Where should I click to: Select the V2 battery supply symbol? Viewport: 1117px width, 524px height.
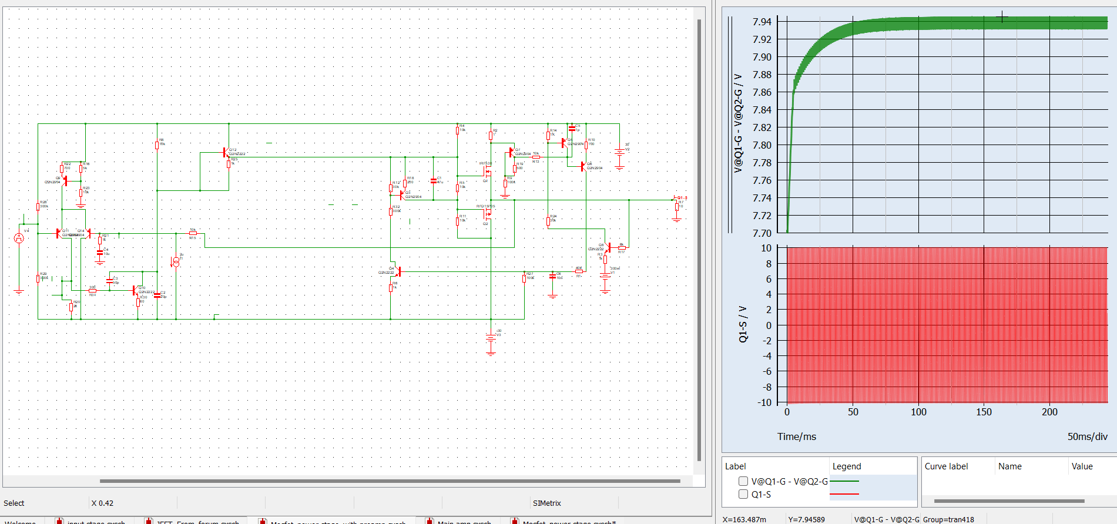[619, 152]
